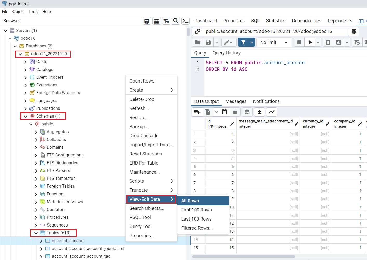The width and height of the screenshot is (367, 260).
Task: Click the Commit icon in the query toolbar
Action: click(357, 42)
